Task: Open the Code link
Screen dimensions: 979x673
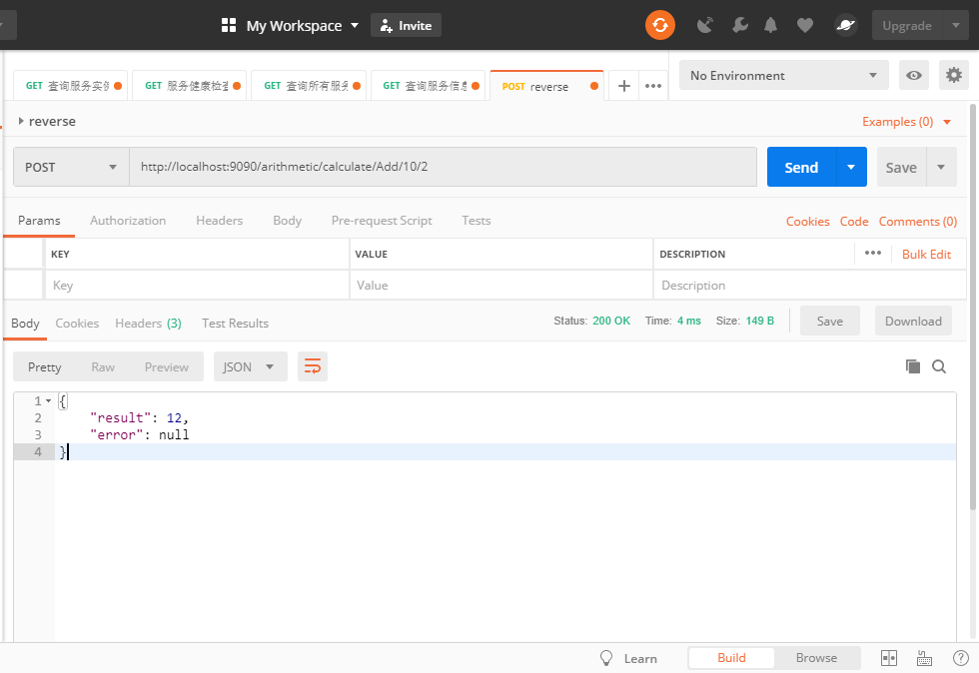Action: pyautogui.click(x=853, y=222)
